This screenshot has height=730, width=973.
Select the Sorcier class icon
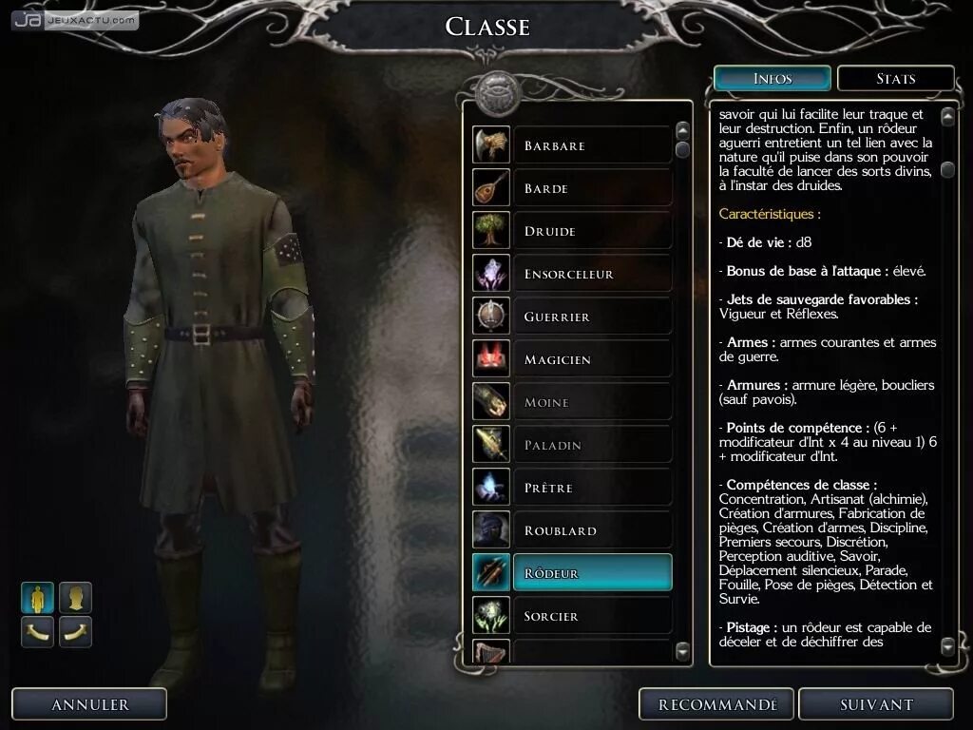tap(491, 616)
